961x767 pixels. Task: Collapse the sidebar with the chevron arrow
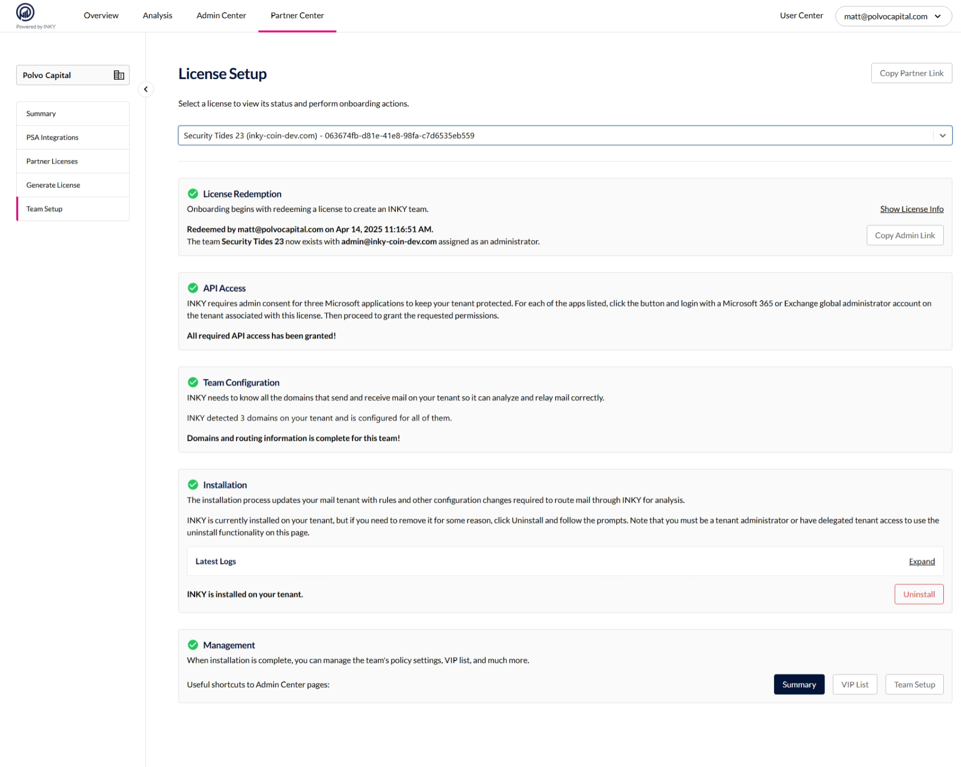pos(146,89)
